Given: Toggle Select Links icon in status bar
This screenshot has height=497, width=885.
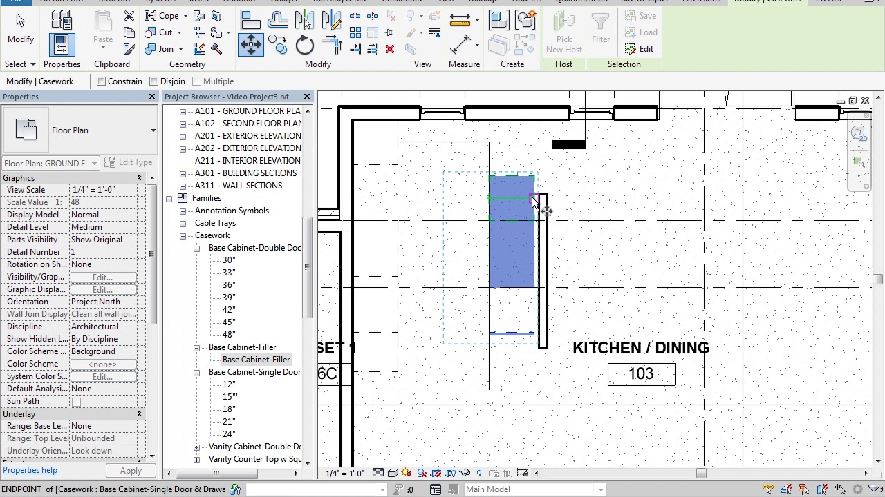Looking at the screenshot, I should click(x=768, y=489).
